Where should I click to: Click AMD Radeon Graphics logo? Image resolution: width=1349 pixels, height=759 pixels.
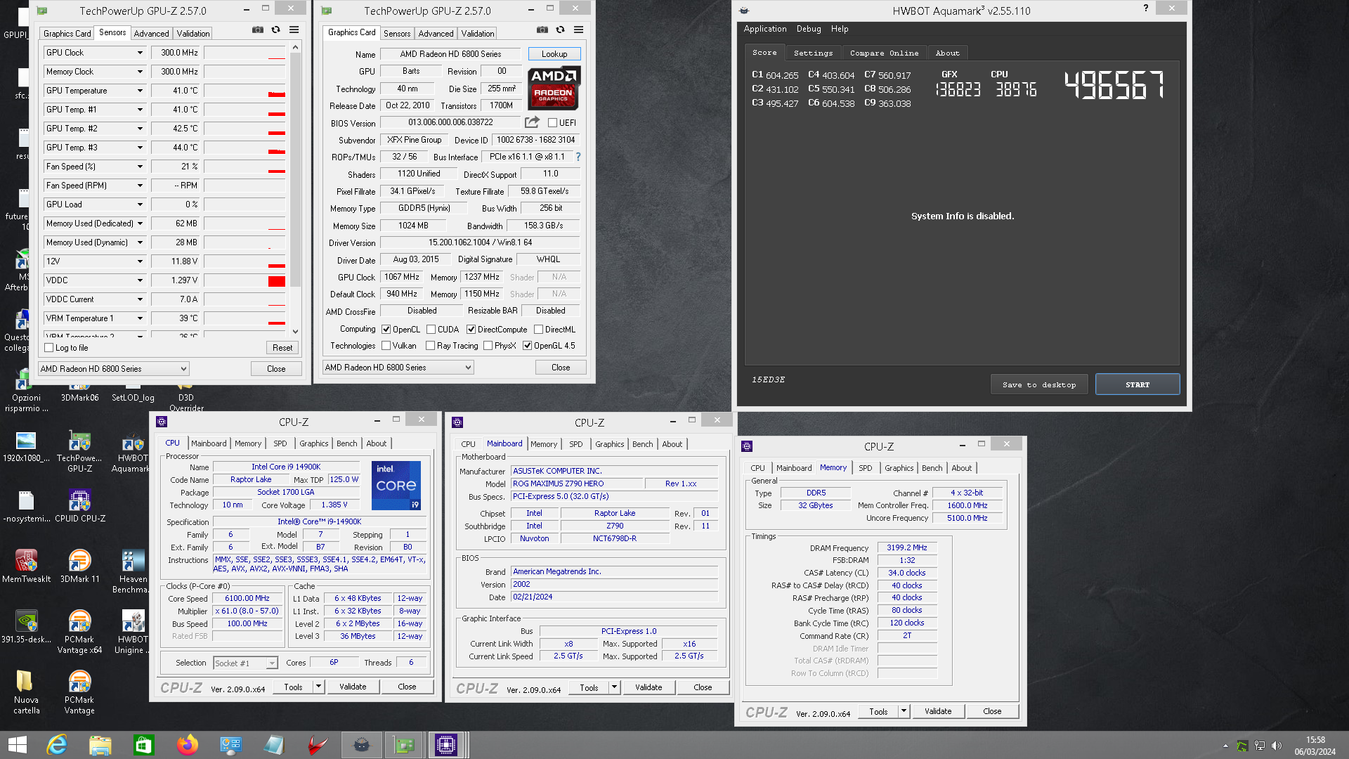click(554, 88)
